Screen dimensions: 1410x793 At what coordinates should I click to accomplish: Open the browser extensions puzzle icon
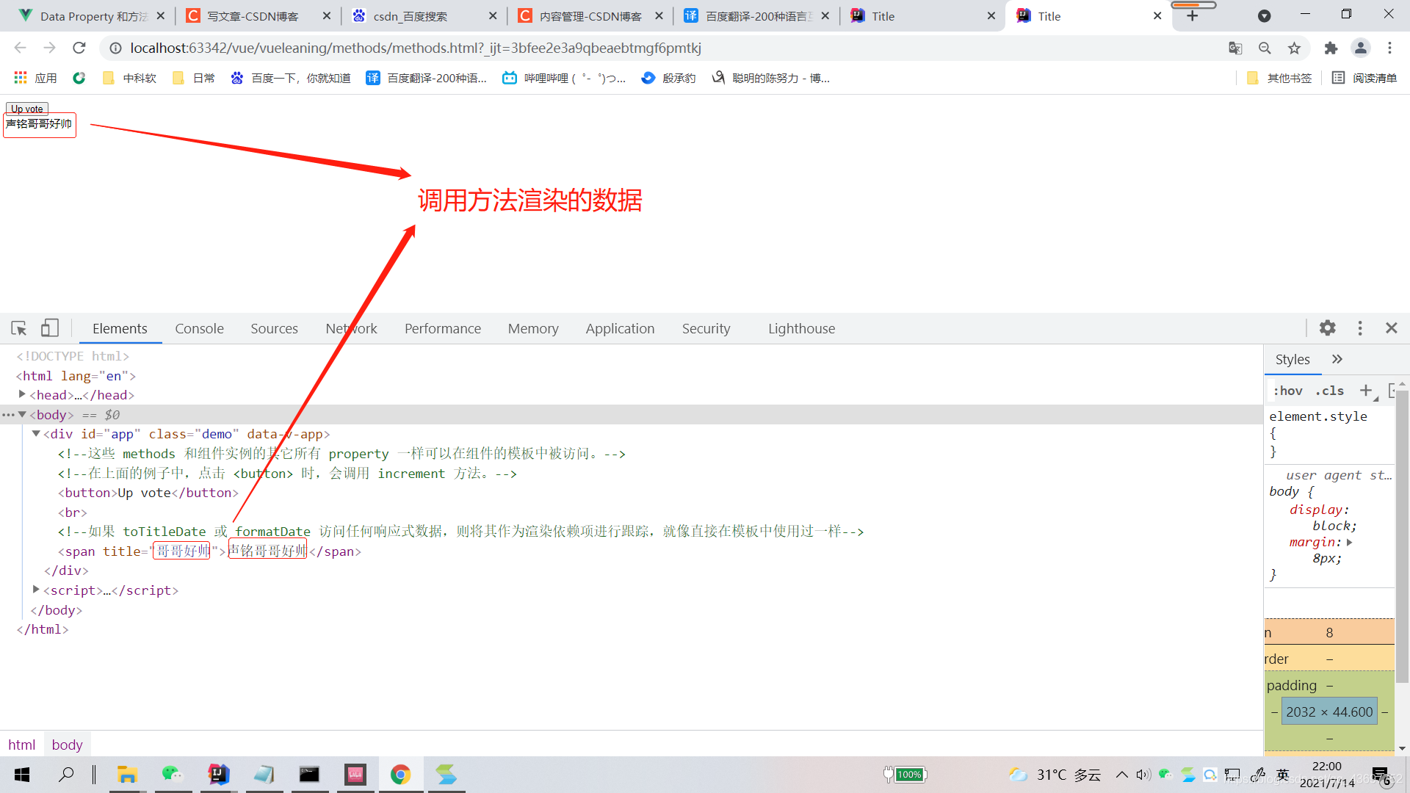1331,48
